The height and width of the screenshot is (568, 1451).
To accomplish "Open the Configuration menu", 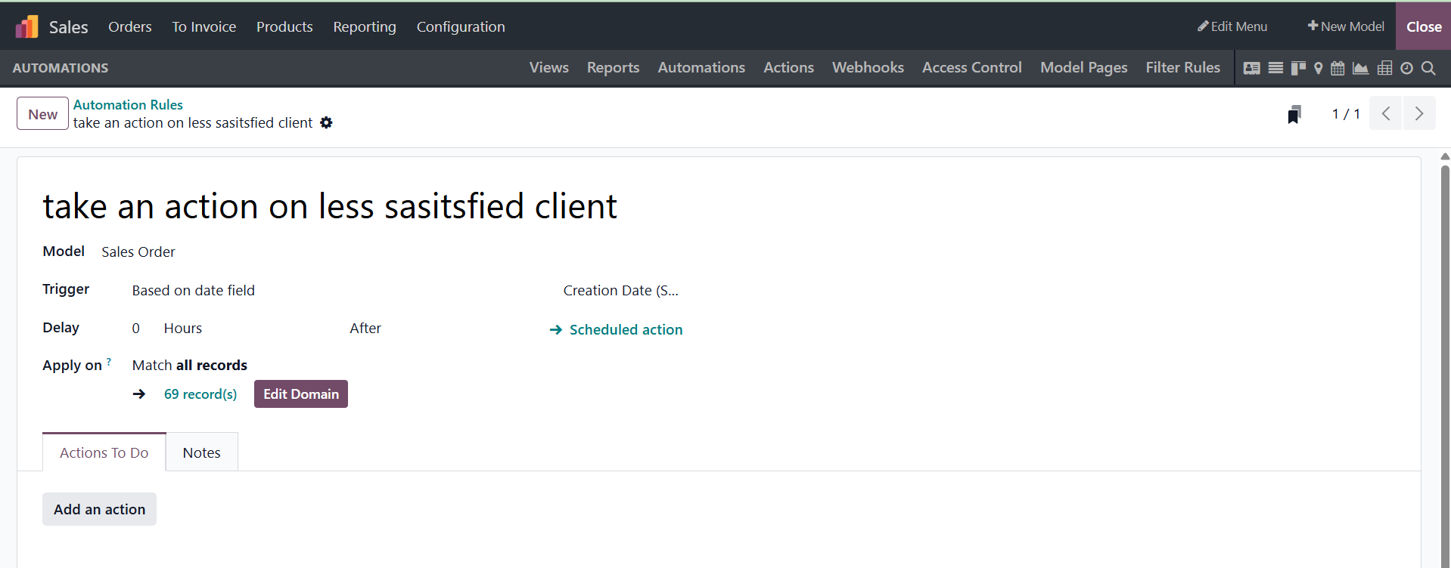I will (461, 27).
